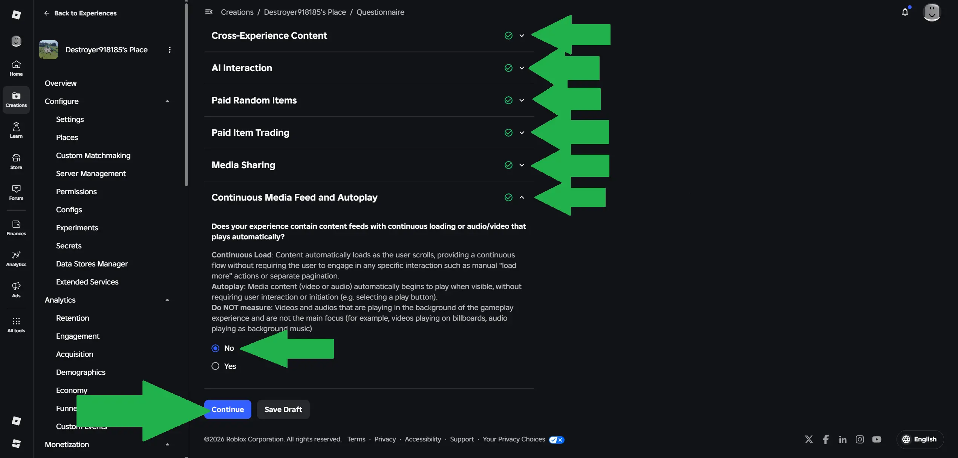Open the Forum icon in left rail
Screen dimensions: 958x458
(x=16, y=192)
